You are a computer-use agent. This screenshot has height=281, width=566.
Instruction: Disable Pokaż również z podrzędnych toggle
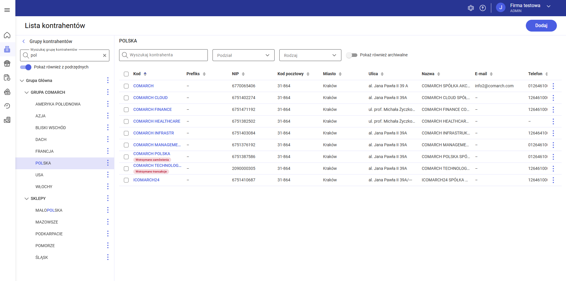[x=26, y=67]
